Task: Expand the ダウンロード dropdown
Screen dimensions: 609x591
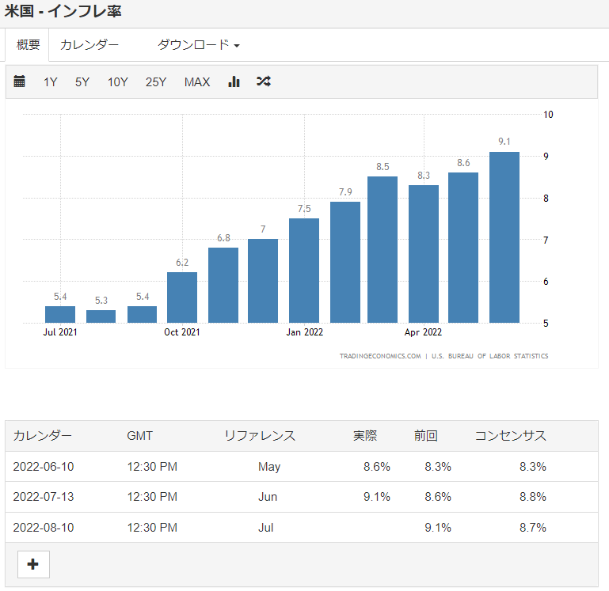Action: point(198,45)
